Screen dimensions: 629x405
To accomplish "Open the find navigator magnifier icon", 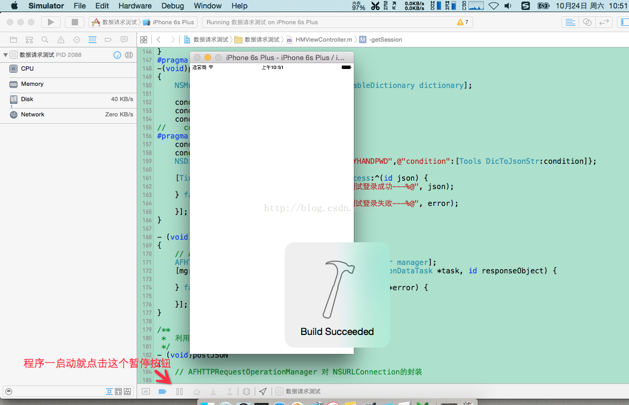I will click(x=45, y=39).
